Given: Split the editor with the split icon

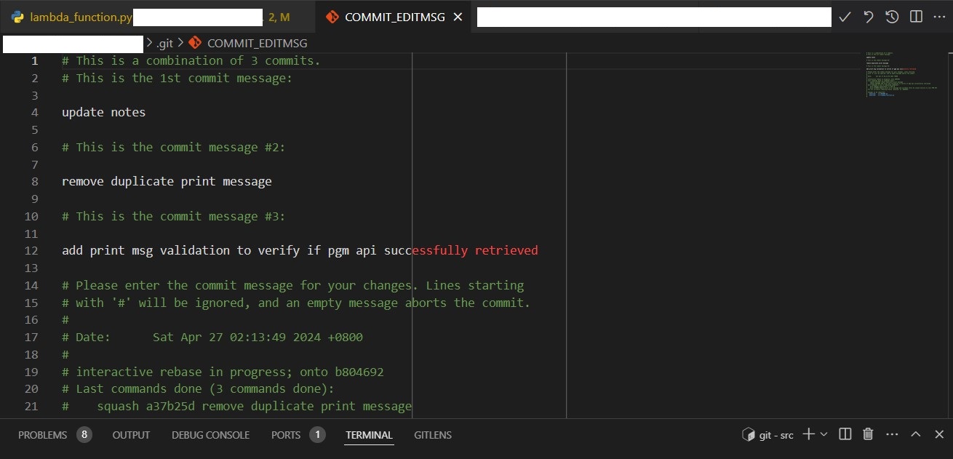Looking at the screenshot, I should [915, 16].
